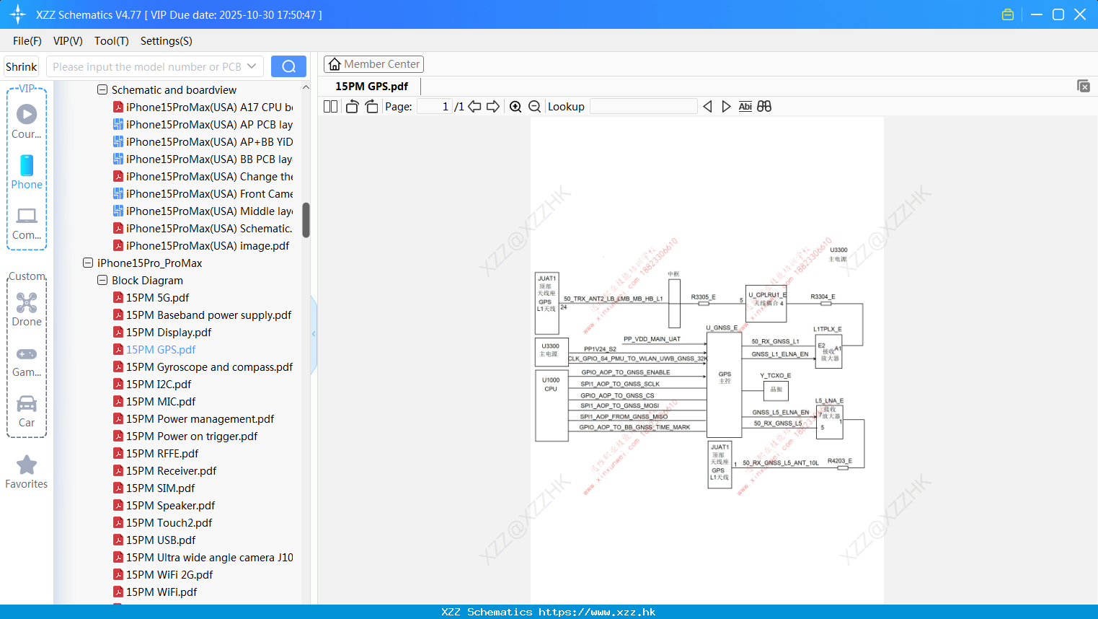Screen dimensions: 1098x619
Task: Open the Member Center
Action: coord(373,64)
